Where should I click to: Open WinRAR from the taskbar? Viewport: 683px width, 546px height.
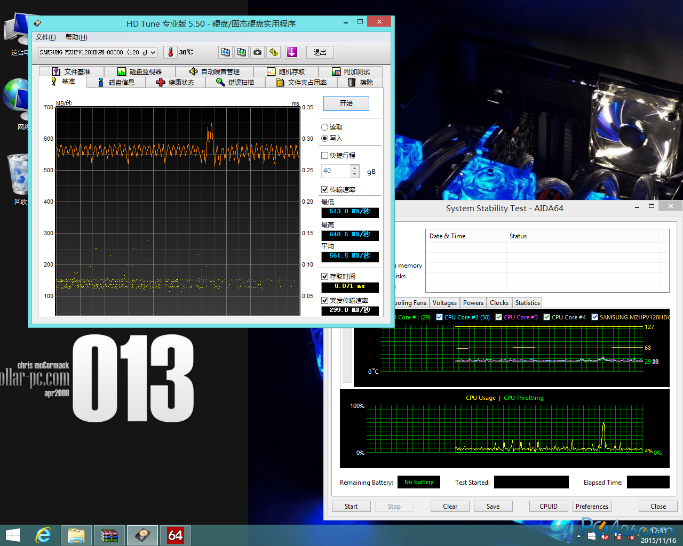coord(109,535)
